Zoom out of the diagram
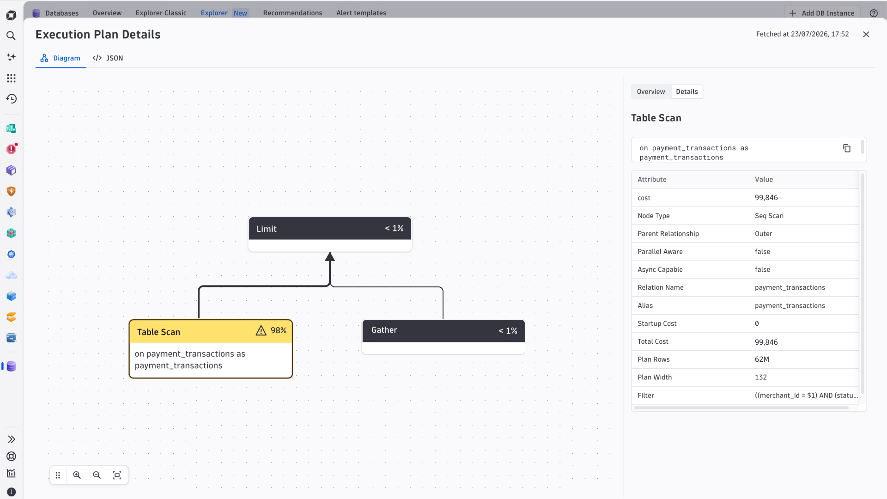 (97, 475)
